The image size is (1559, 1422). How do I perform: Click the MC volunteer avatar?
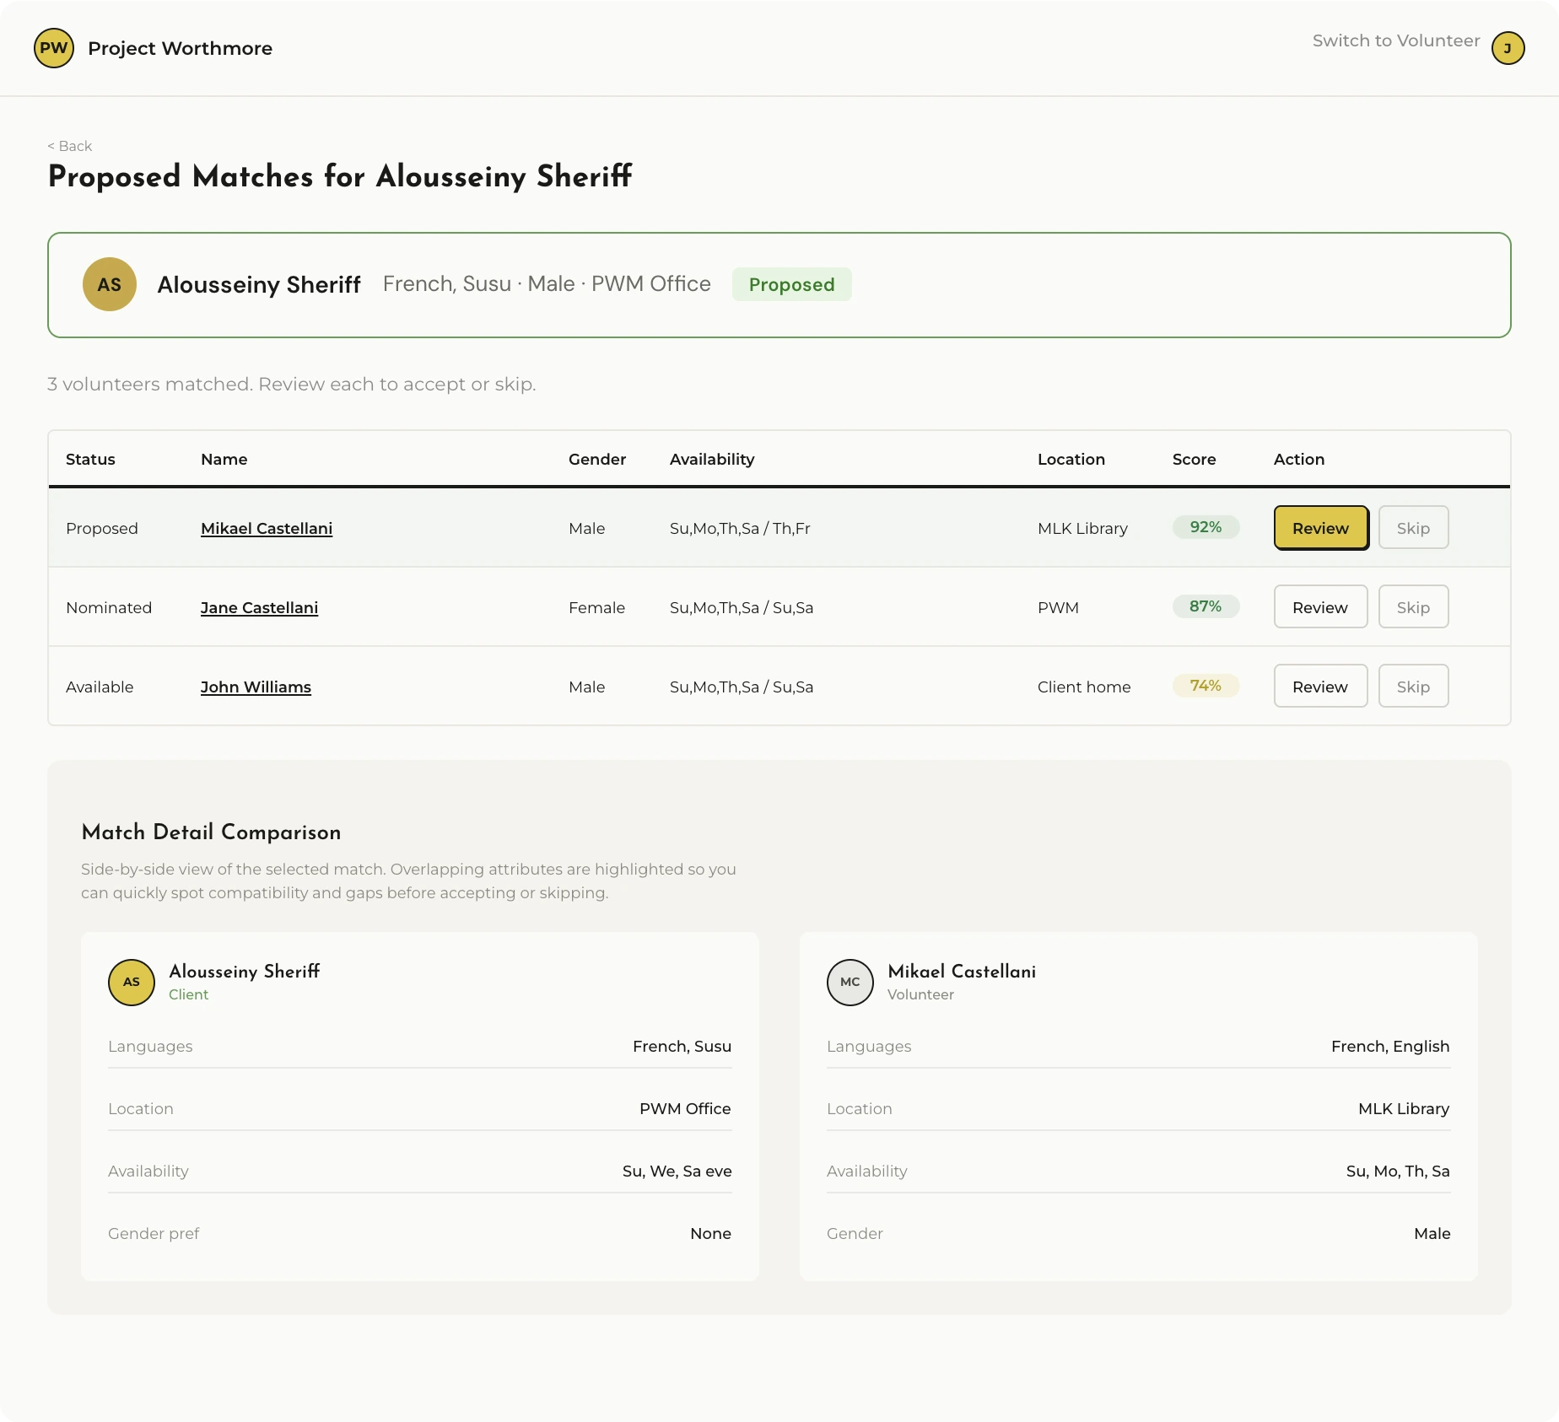(x=850, y=982)
